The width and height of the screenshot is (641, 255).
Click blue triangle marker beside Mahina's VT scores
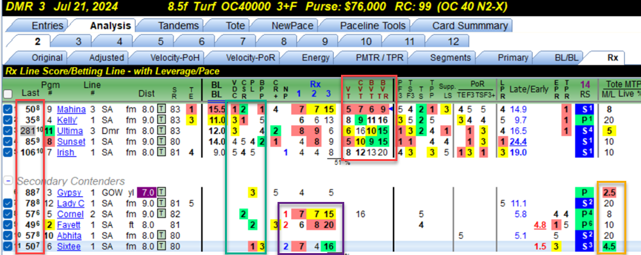tap(390, 109)
